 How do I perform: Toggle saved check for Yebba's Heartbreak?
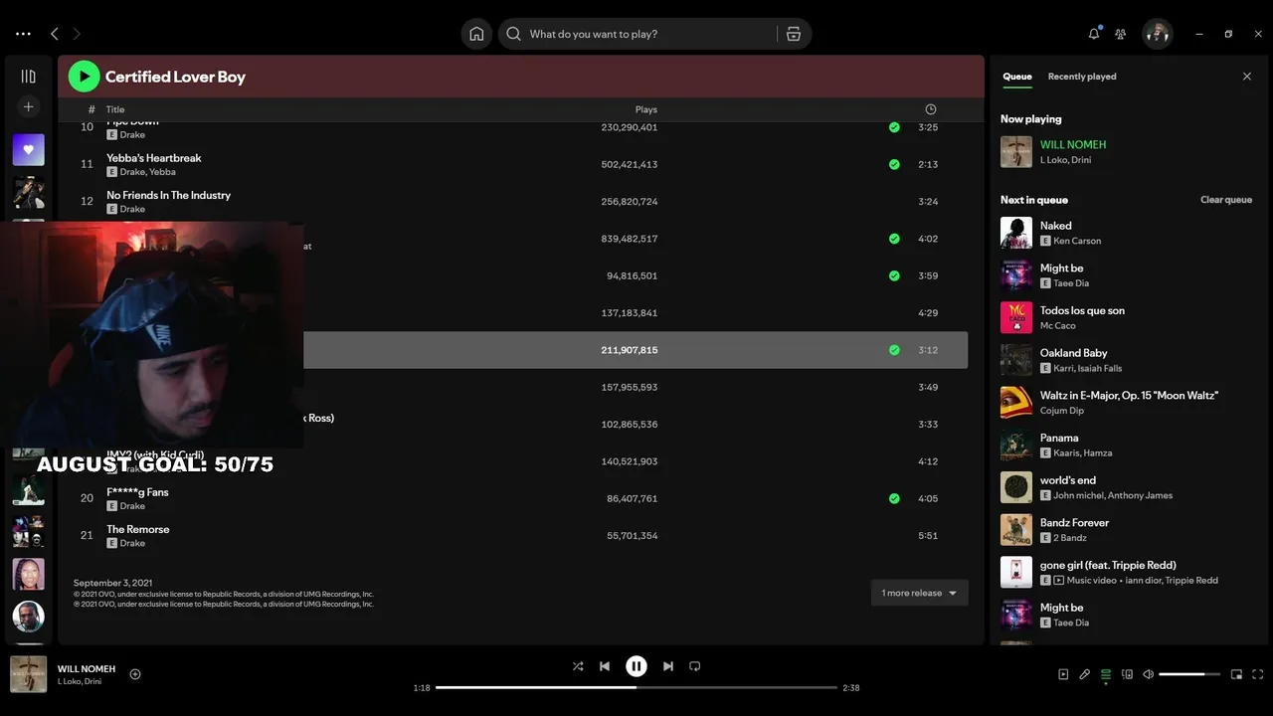(894, 164)
